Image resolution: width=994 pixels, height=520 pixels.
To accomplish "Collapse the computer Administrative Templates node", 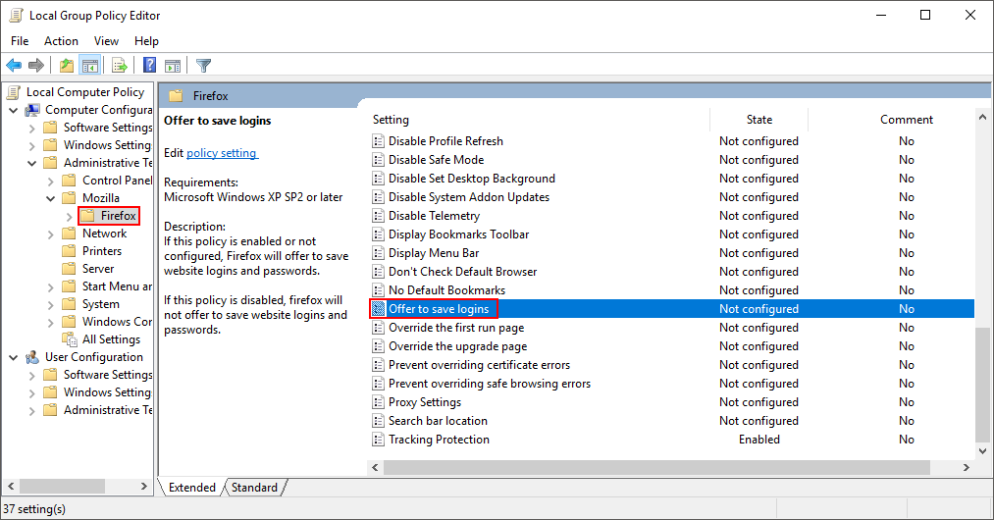I will [31, 163].
